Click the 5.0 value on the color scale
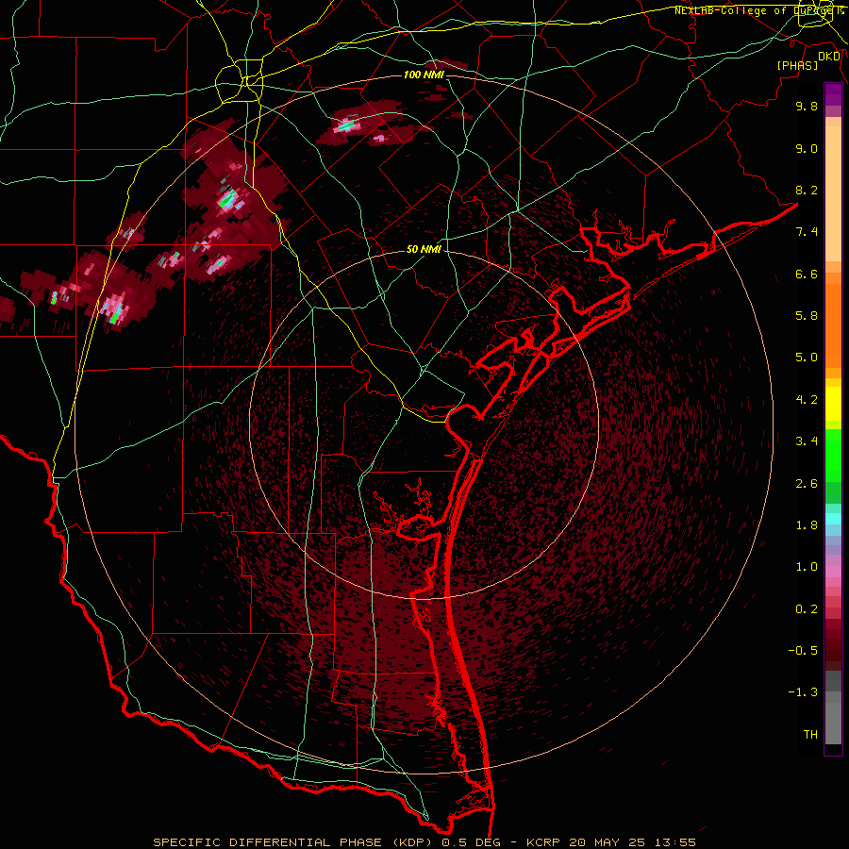Viewport: 849px width, 849px height. point(807,358)
